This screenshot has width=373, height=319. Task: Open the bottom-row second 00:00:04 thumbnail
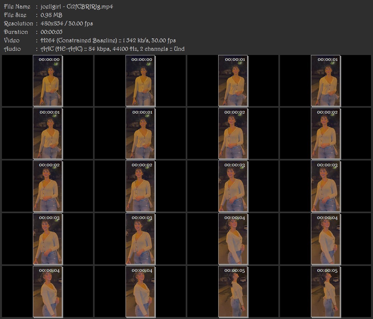click(140, 292)
